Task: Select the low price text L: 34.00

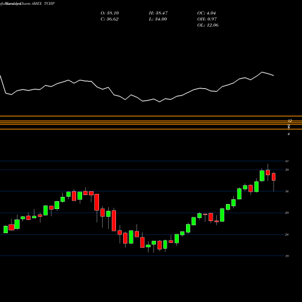Action: pos(158,19)
